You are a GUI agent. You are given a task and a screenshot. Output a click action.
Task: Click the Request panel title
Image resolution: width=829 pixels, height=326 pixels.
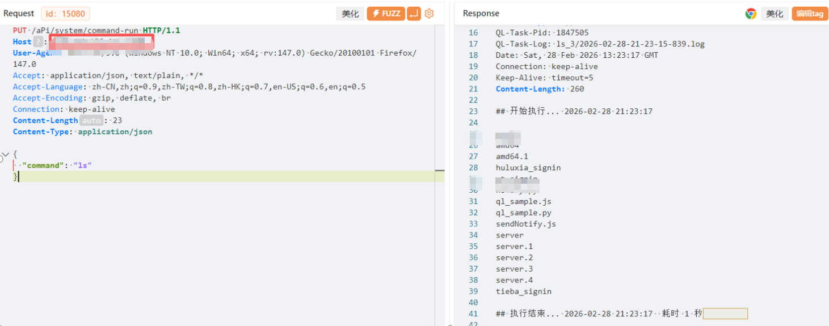pyautogui.click(x=19, y=13)
